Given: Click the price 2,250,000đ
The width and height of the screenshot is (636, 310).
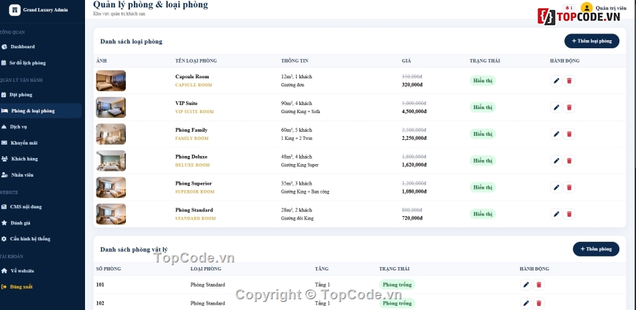Looking at the screenshot, I should tap(414, 139).
